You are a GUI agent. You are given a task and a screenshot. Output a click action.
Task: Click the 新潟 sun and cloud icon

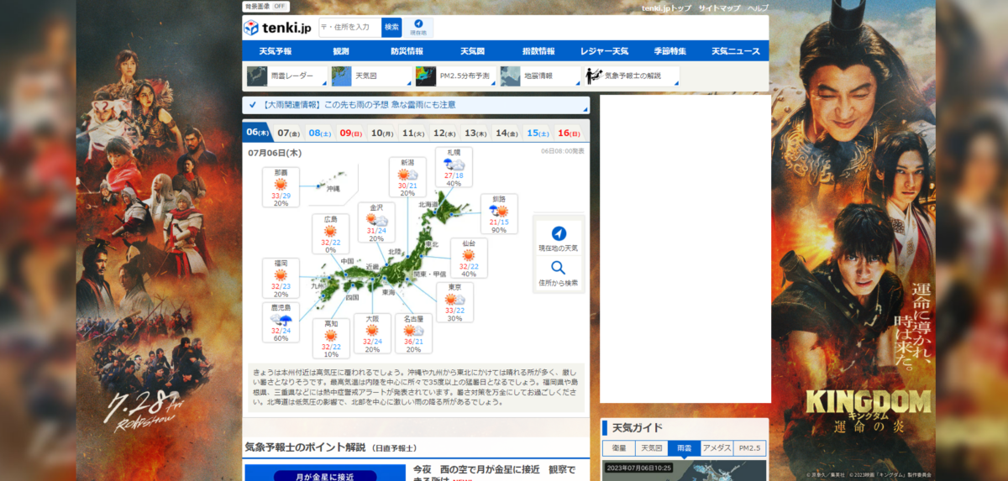click(407, 175)
